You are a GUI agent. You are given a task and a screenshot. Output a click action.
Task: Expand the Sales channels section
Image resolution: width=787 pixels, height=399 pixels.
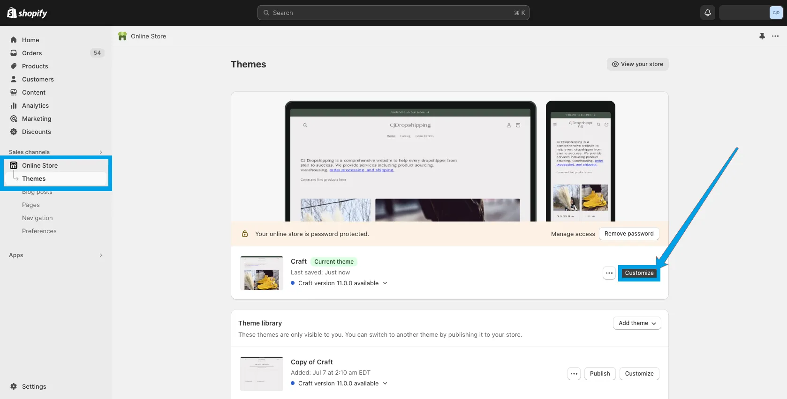point(101,152)
